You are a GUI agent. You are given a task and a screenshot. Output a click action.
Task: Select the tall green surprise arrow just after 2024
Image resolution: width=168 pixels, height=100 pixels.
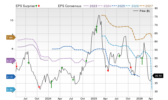pyautogui.click(x=51, y=84)
